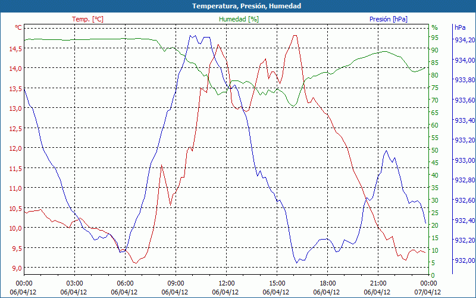The height and width of the screenshot is (298, 476).
Task: Click the 21:00 time axis label
Action: click(378, 284)
